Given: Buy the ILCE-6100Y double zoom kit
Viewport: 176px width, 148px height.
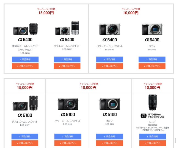Looking at the screenshot, I should 25,143.
